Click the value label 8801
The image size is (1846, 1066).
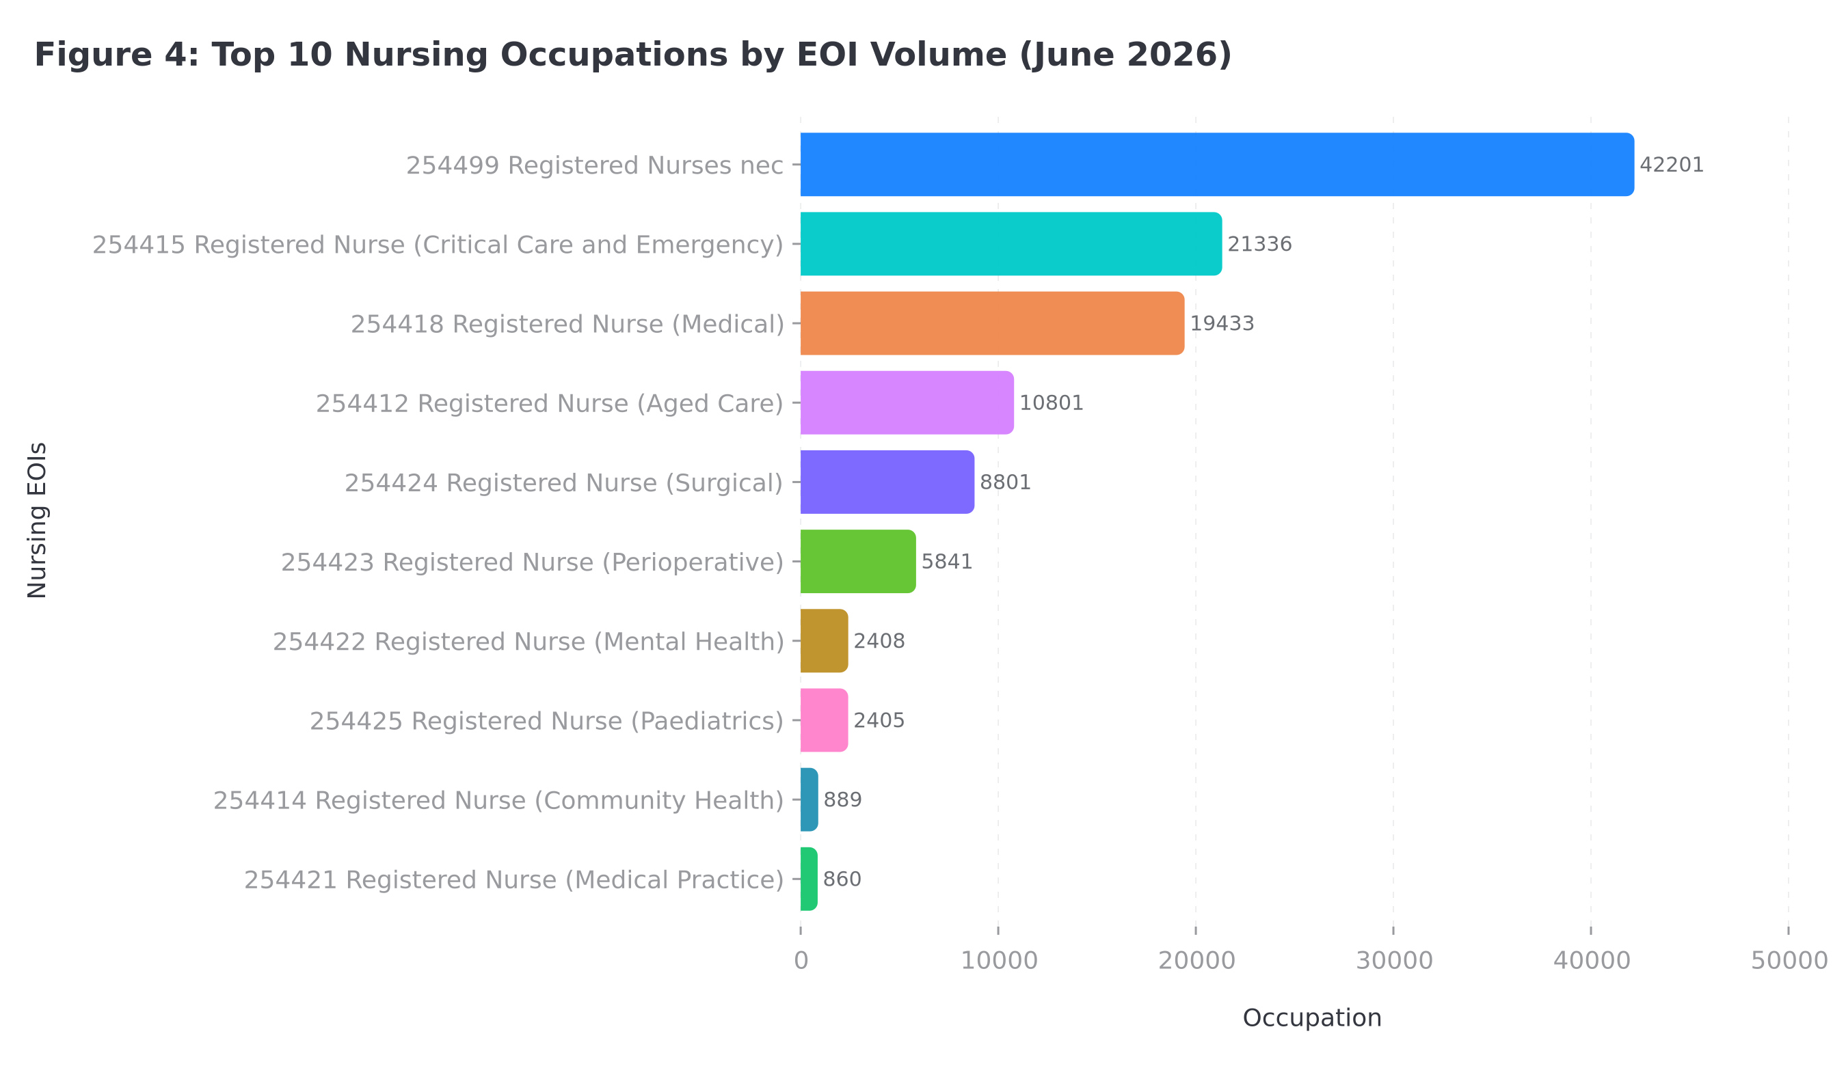pyautogui.click(x=1006, y=482)
